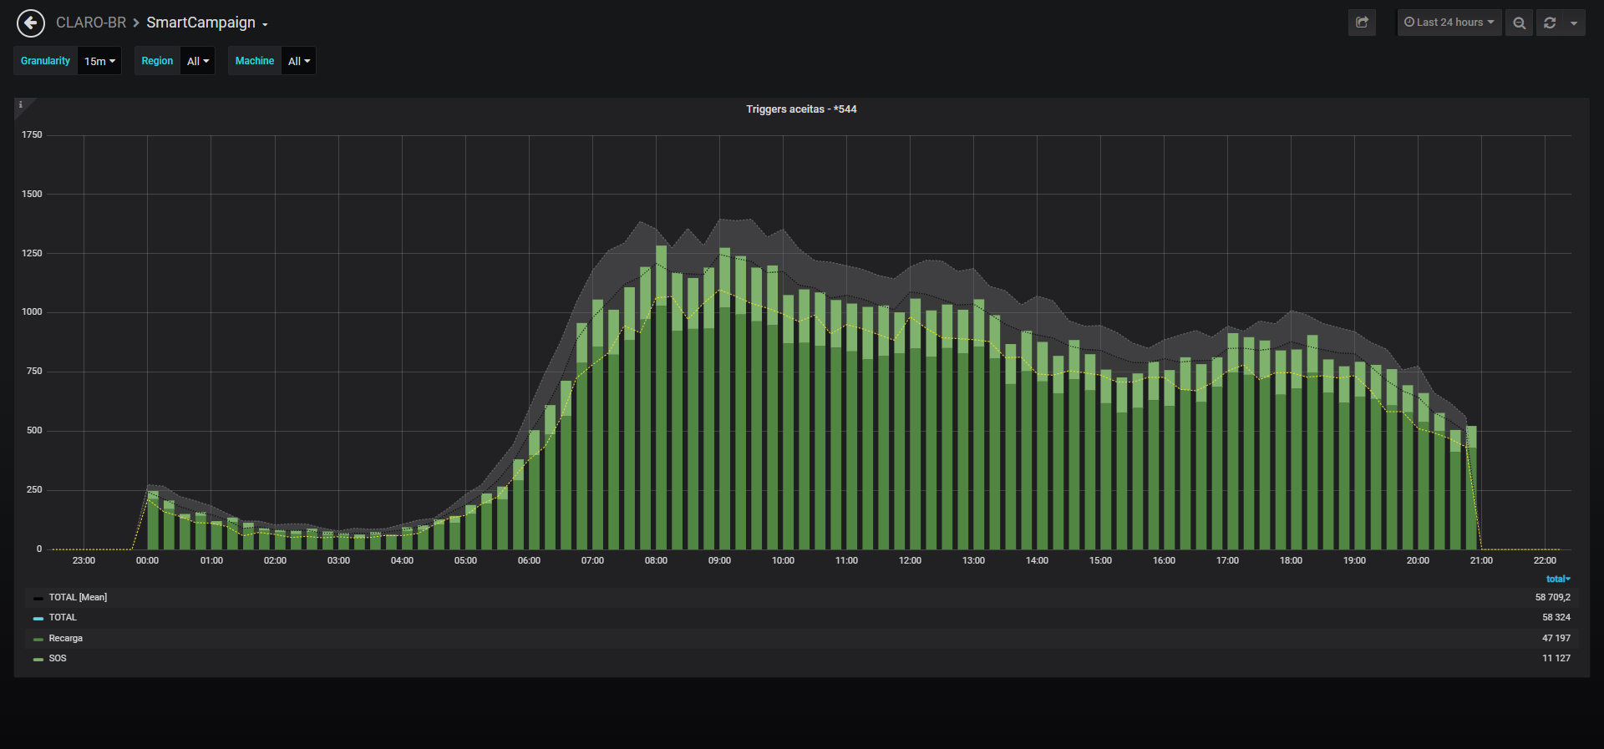Click the 58 324 TOTAL value
Screen dimensions: 1604x749
1556,617
